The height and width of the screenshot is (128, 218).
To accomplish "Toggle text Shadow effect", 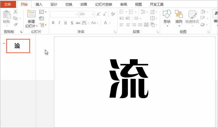I will tap(72, 23).
